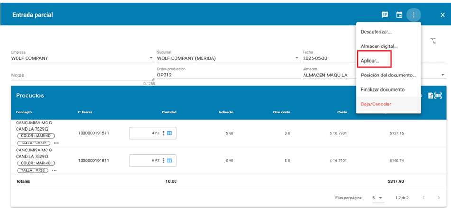451x208 pixels.
Task: Go to previous page of products
Action: (x=423, y=198)
